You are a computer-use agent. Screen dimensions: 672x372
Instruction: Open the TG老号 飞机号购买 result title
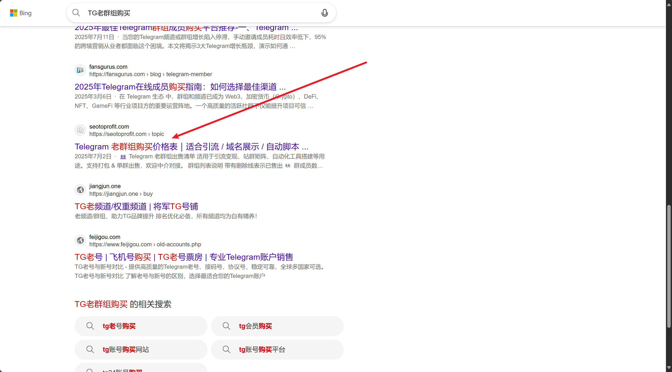pos(184,257)
